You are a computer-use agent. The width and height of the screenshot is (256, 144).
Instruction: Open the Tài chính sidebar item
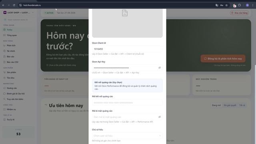18,51
